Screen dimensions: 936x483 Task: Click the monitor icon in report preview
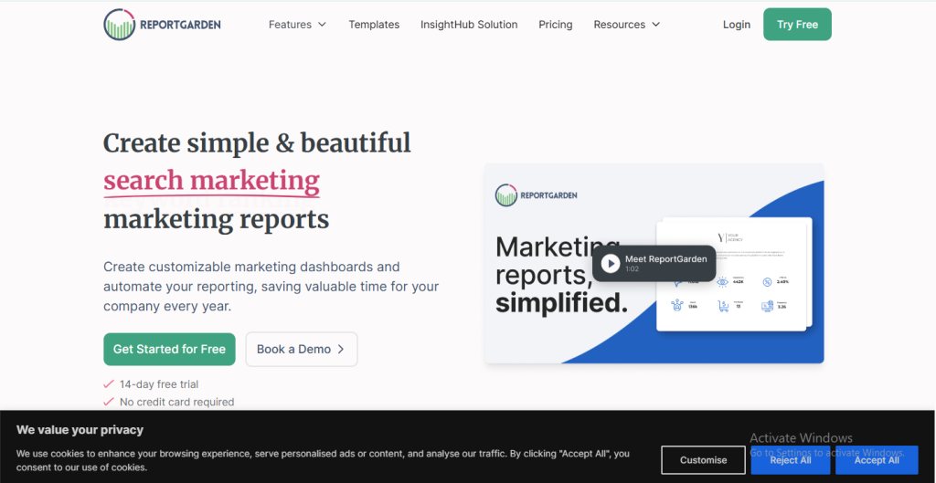pyautogui.click(x=767, y=307)
